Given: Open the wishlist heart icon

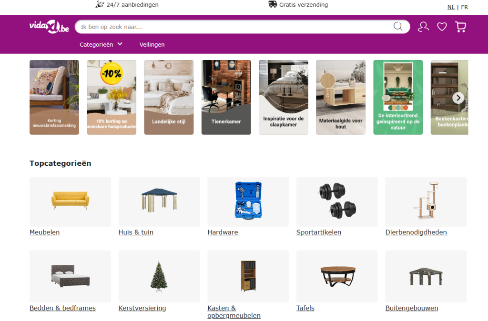Looking at the screenshot, I should [x=442, y=27].
